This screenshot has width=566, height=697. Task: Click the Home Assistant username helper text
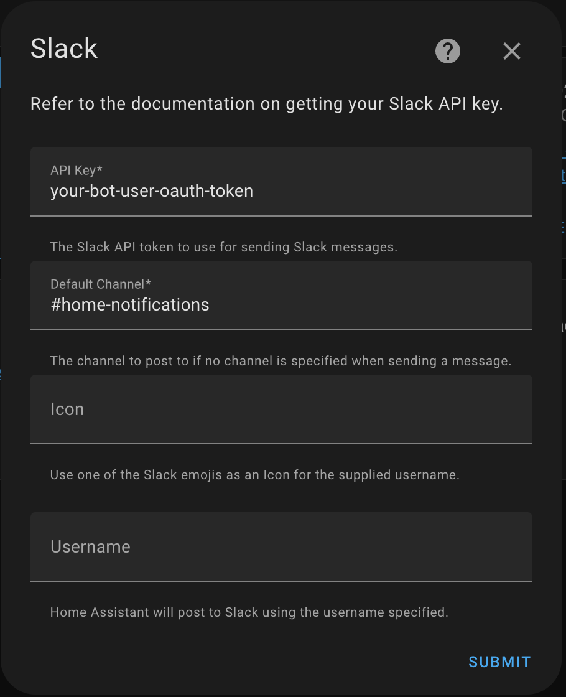coord(249,612)
